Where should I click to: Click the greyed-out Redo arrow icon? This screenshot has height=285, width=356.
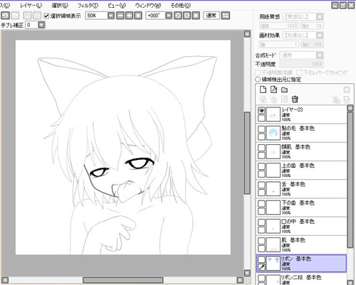(x=15, y=16)
